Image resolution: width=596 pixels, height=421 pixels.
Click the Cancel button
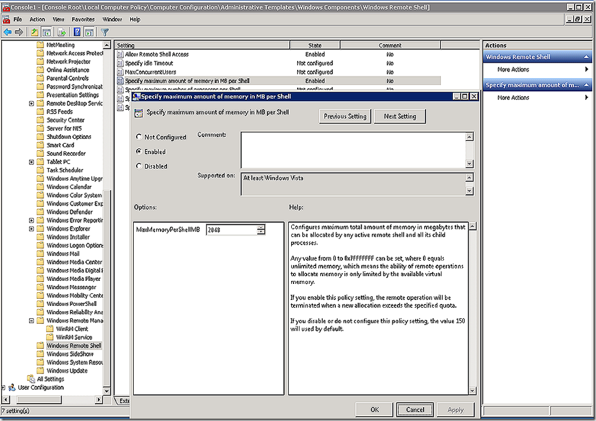tap(415, 409)
